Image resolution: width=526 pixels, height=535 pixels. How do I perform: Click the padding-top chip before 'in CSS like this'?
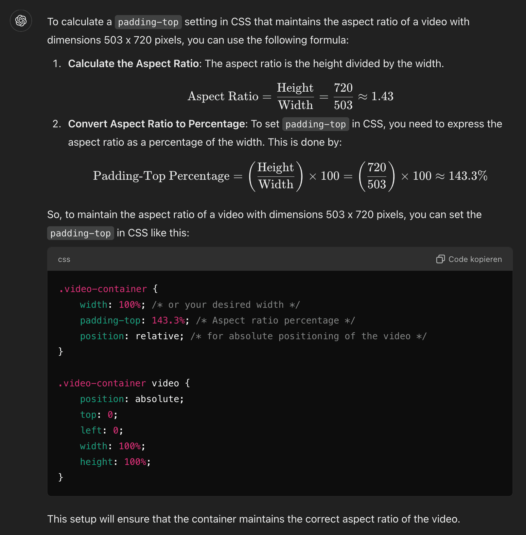click(x=80, y=233)
